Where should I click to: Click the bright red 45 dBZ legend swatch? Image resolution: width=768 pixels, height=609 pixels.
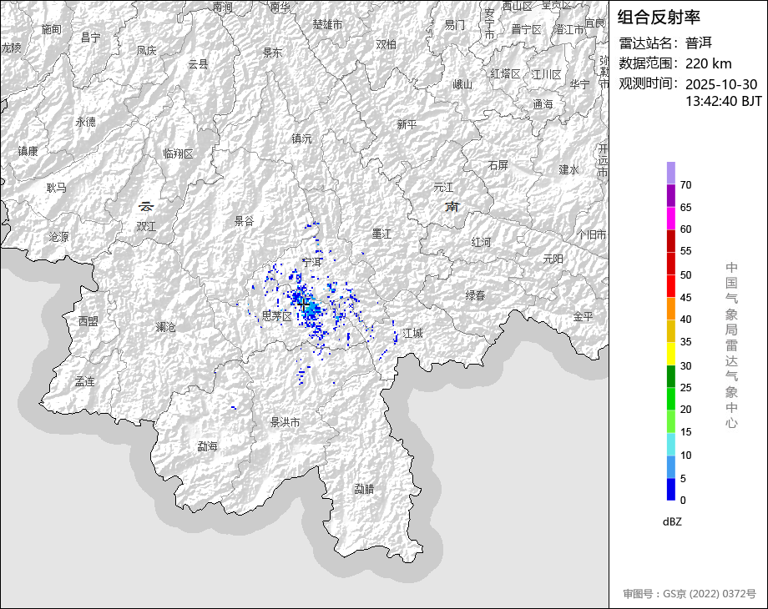671,286
